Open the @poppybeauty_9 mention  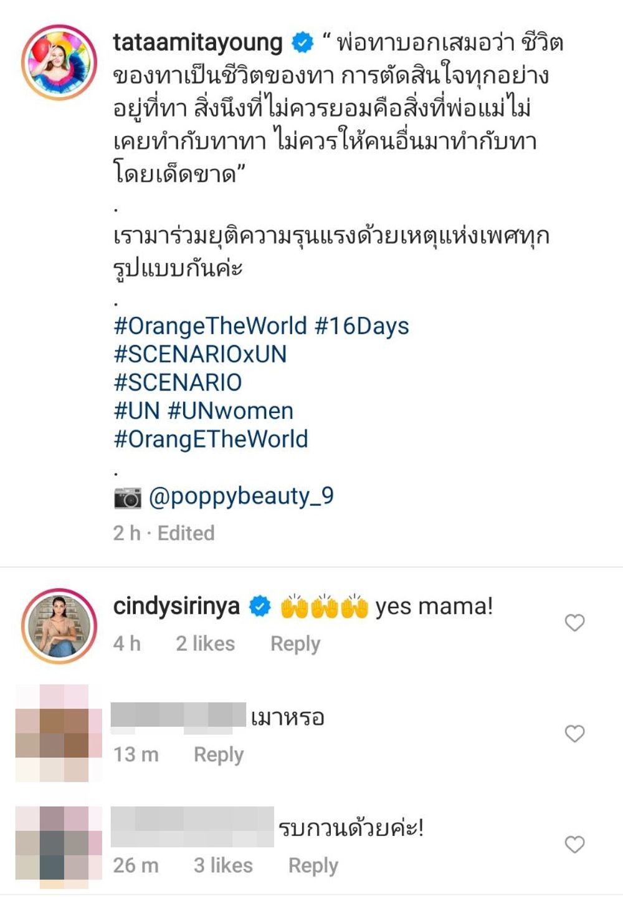click(241, 497)
